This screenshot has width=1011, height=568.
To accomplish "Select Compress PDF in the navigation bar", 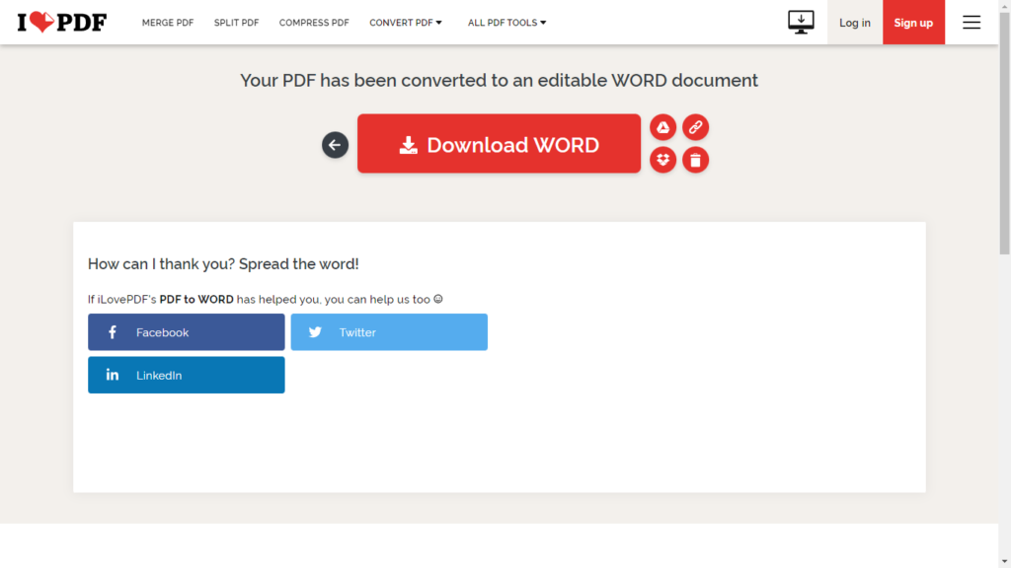I will (314, 23).
